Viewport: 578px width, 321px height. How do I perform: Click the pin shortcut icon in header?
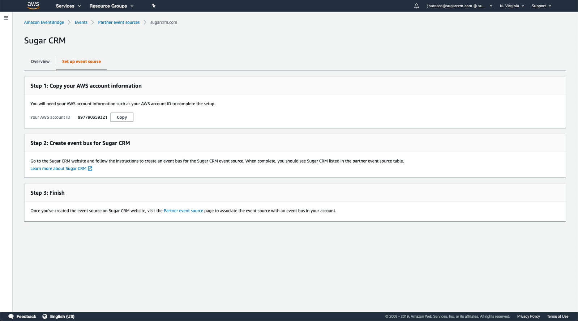pyautogui.click(x=154, y=6)
